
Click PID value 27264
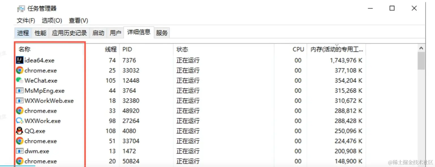pos(131,121)
